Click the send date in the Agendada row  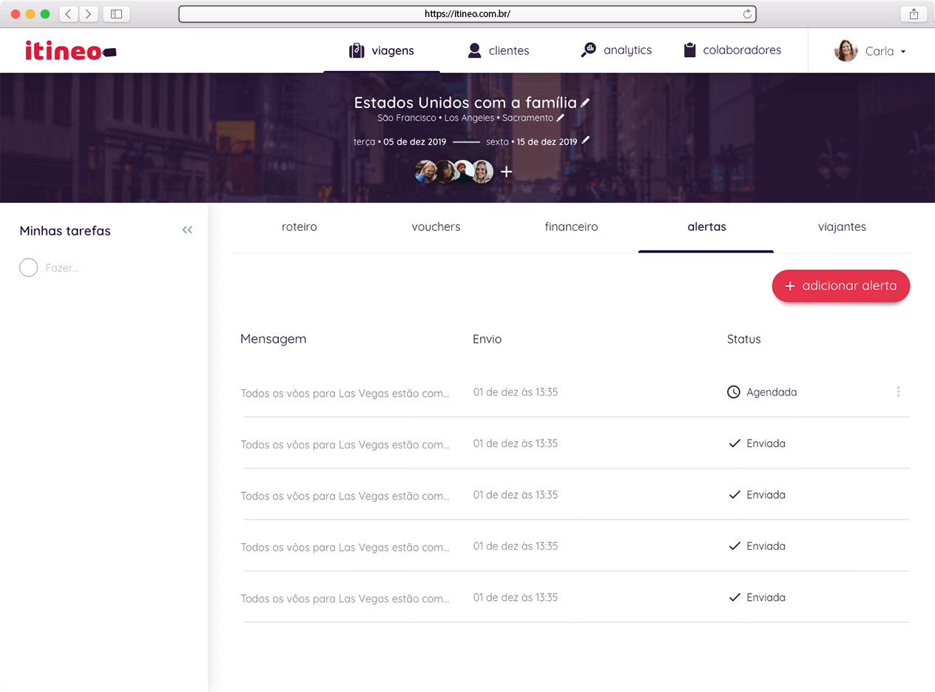coord(516,392)
